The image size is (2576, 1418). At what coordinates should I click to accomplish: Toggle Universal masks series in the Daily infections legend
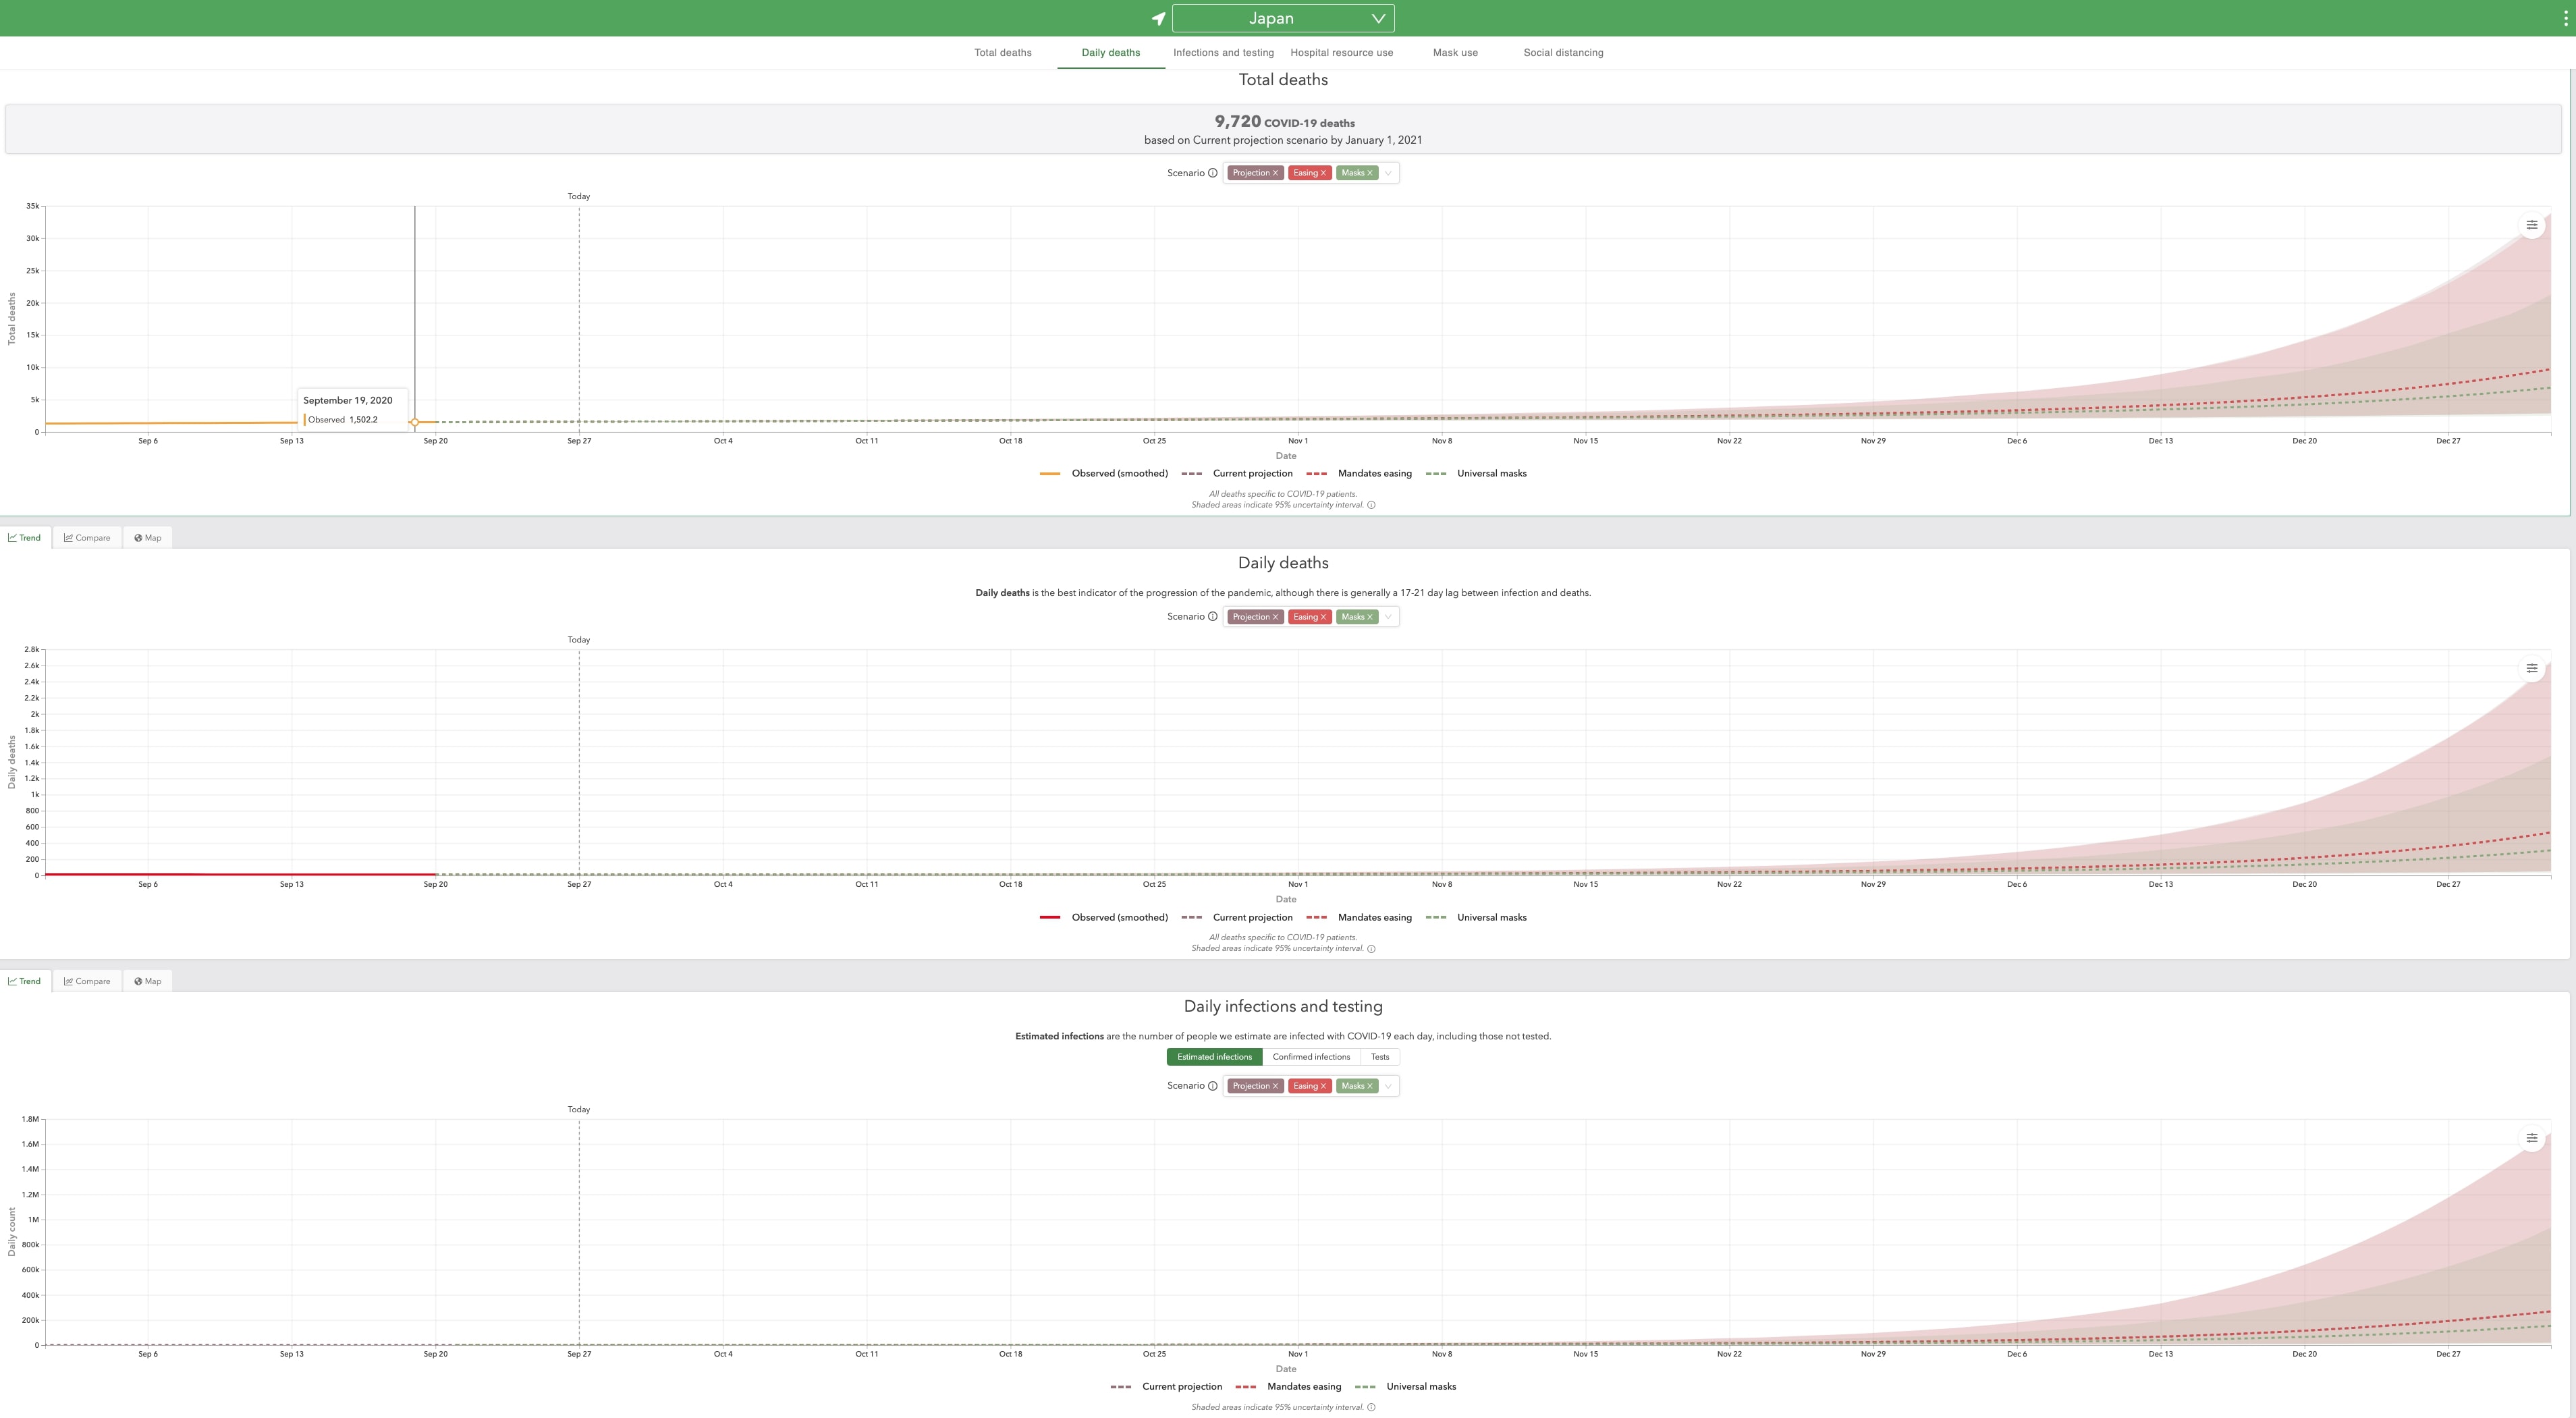1405,1387
